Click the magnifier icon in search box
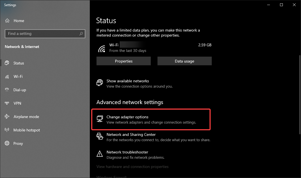This screenshot has height=178, width=301. point(81,34)
